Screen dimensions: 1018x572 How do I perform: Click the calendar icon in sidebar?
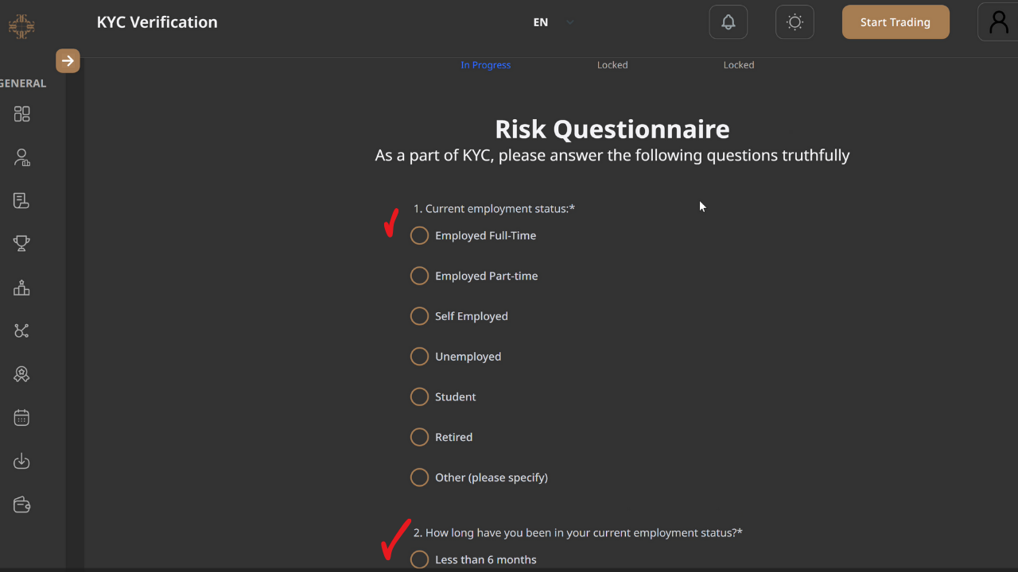pyautogui.click(x=21, y=417)
